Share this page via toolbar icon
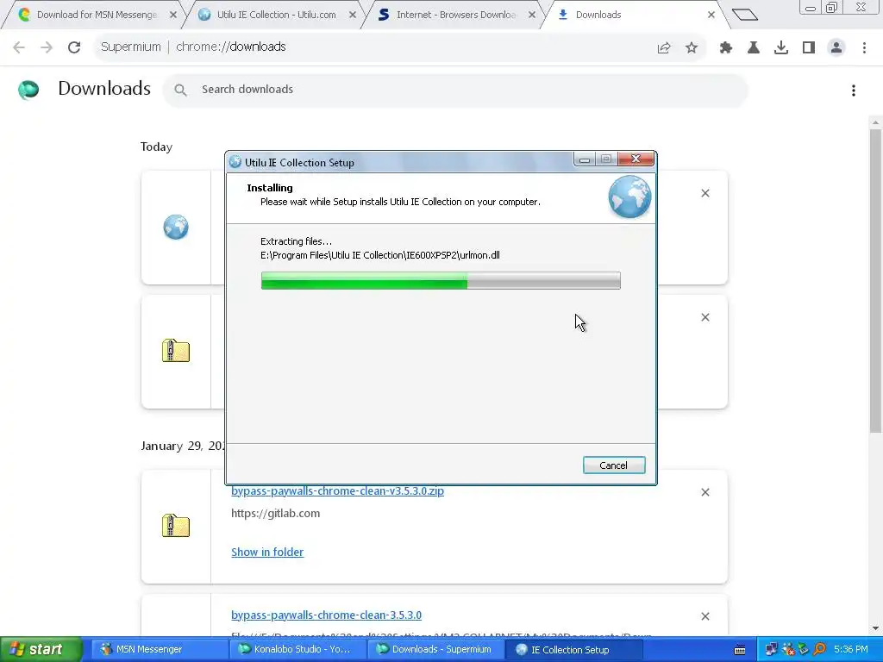 point(664,48)
